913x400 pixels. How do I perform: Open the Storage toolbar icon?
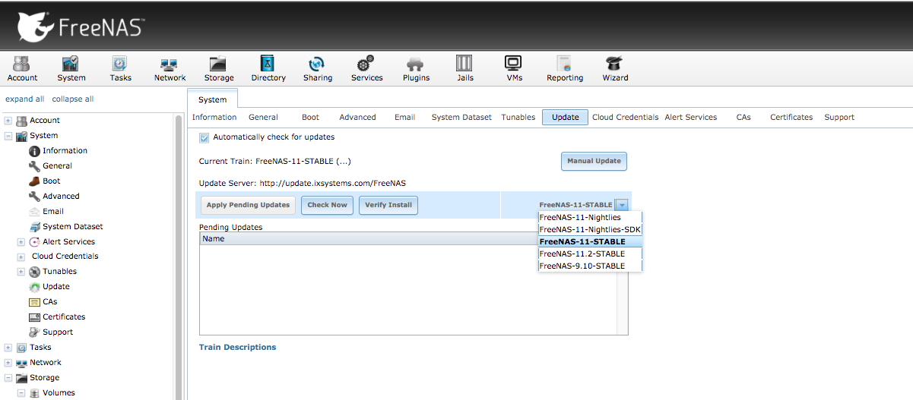pos(219,68)
